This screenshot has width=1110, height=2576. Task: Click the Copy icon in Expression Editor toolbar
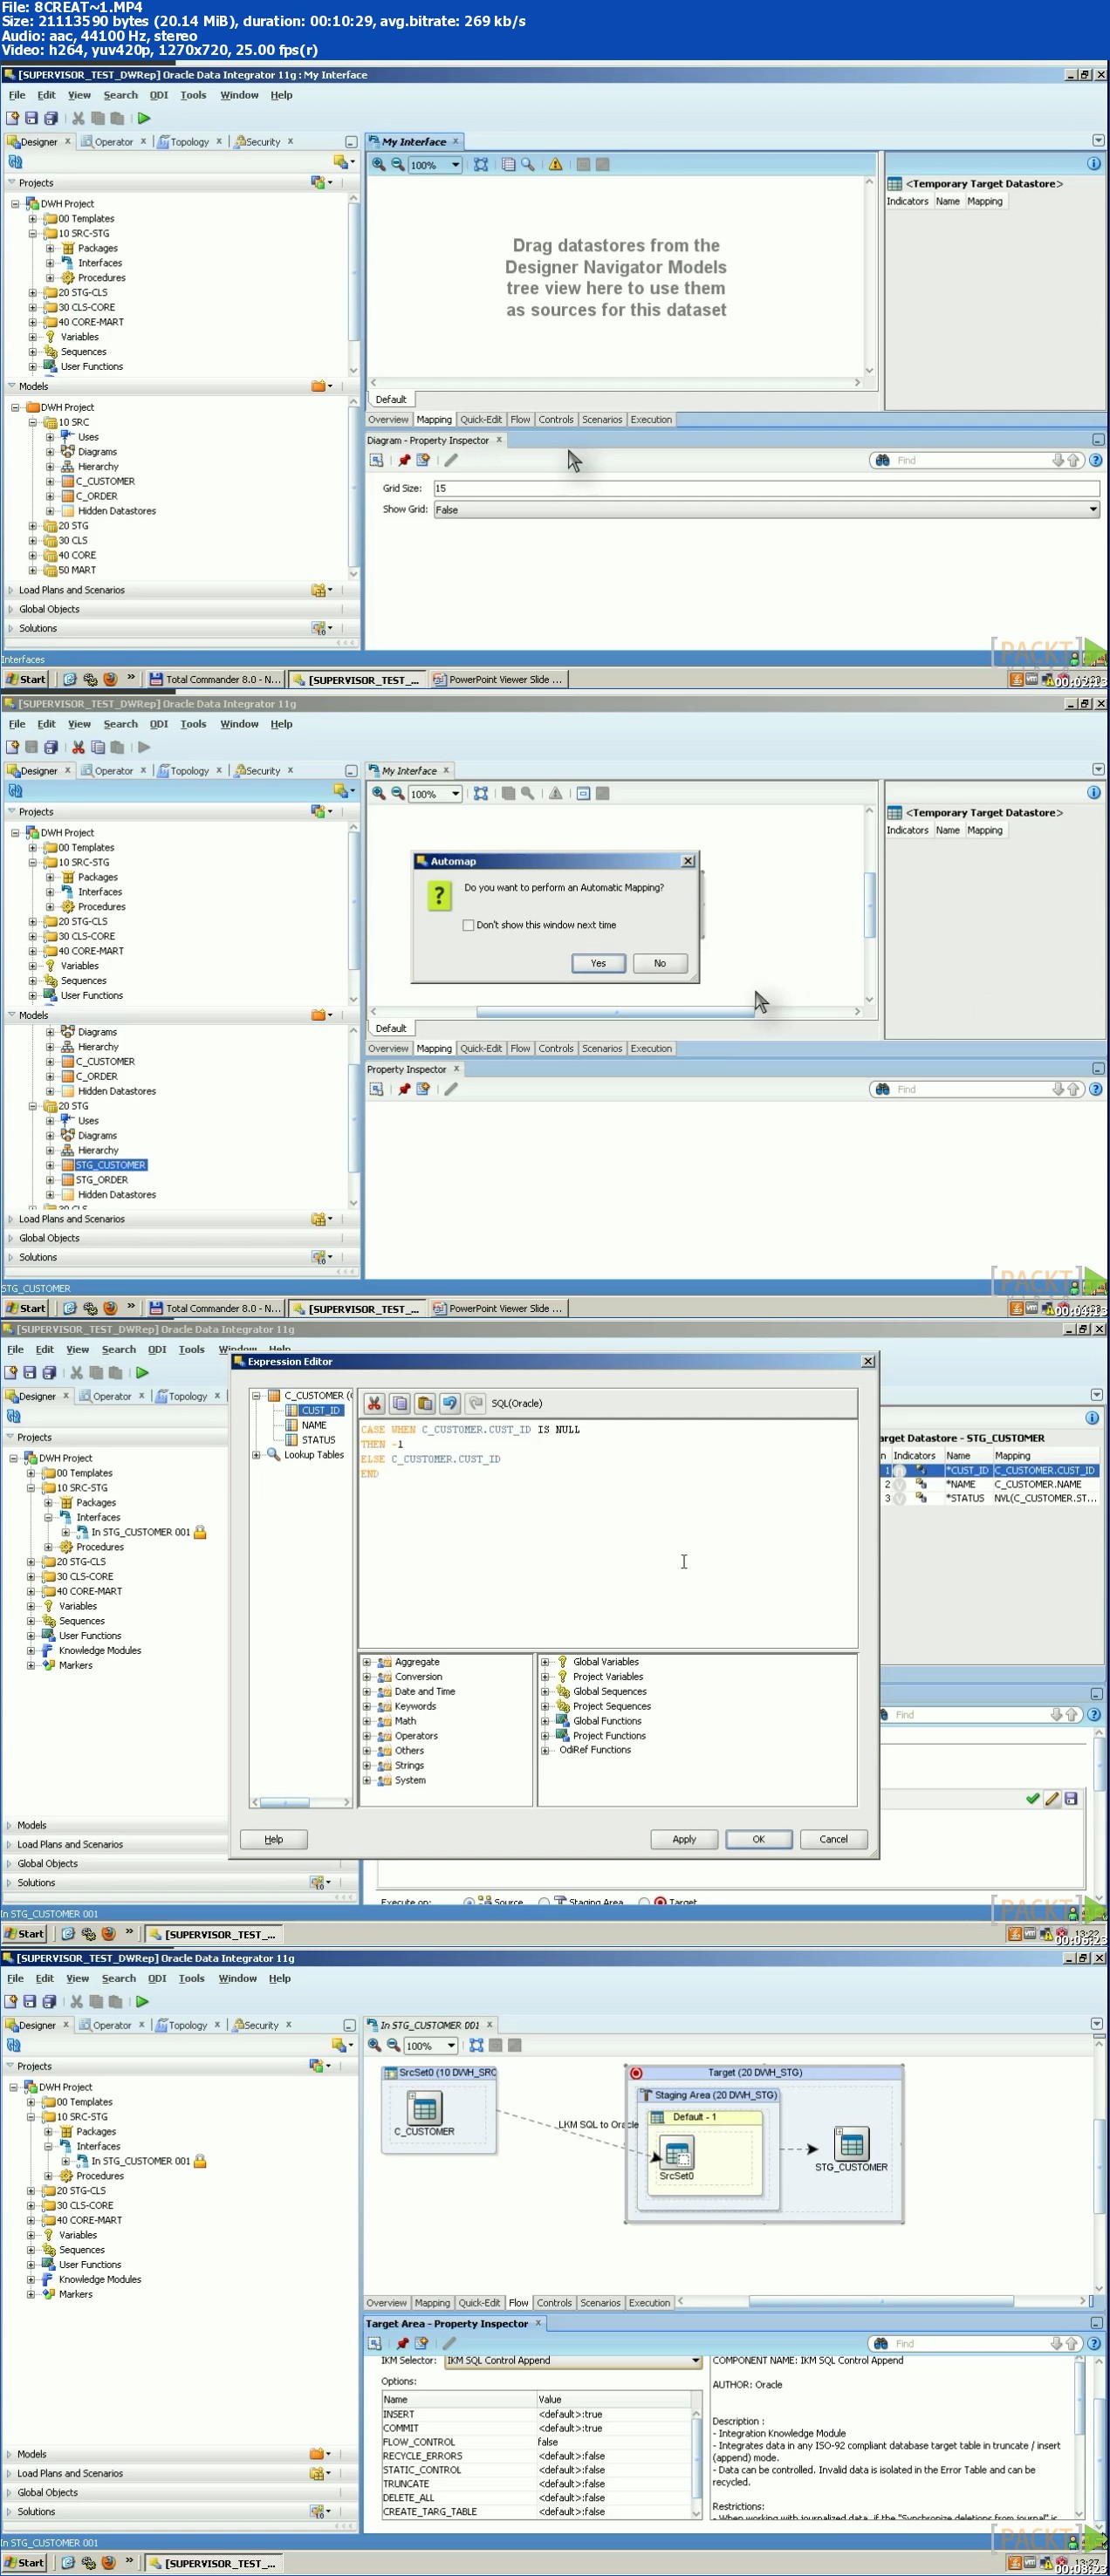pos(399,1403)
